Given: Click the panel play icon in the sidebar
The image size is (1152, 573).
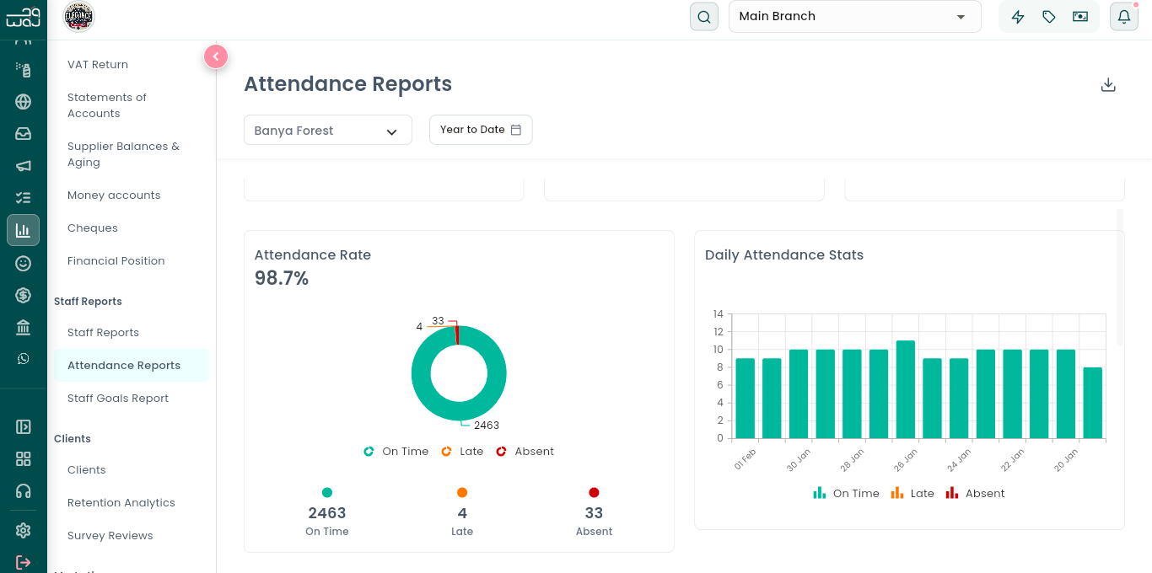Looking at the screenshot, I should [24, 427].
